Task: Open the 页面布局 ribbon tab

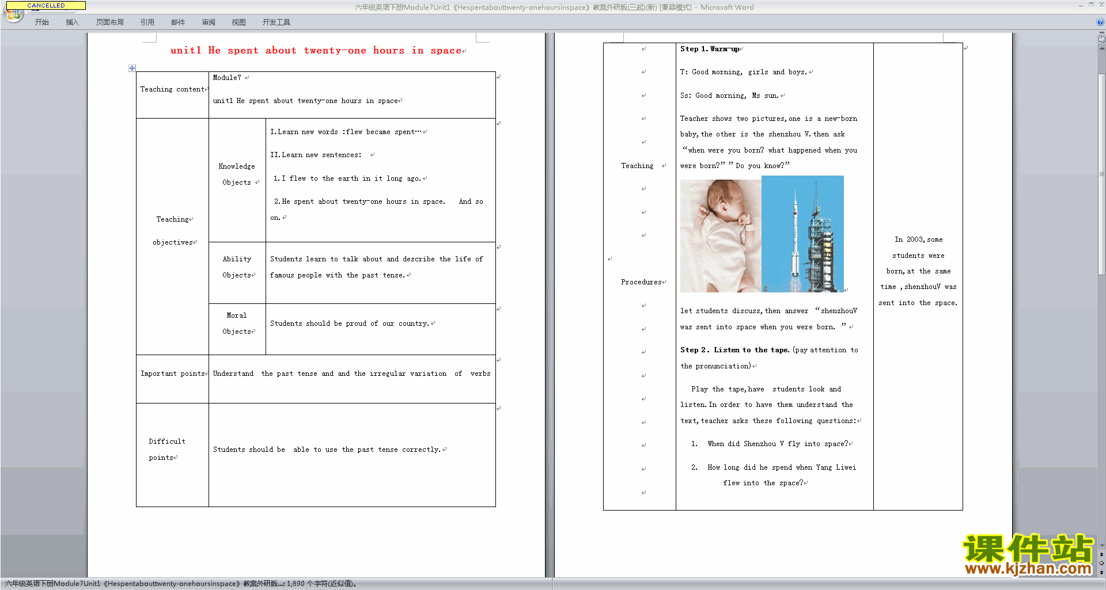Action: 110,22
